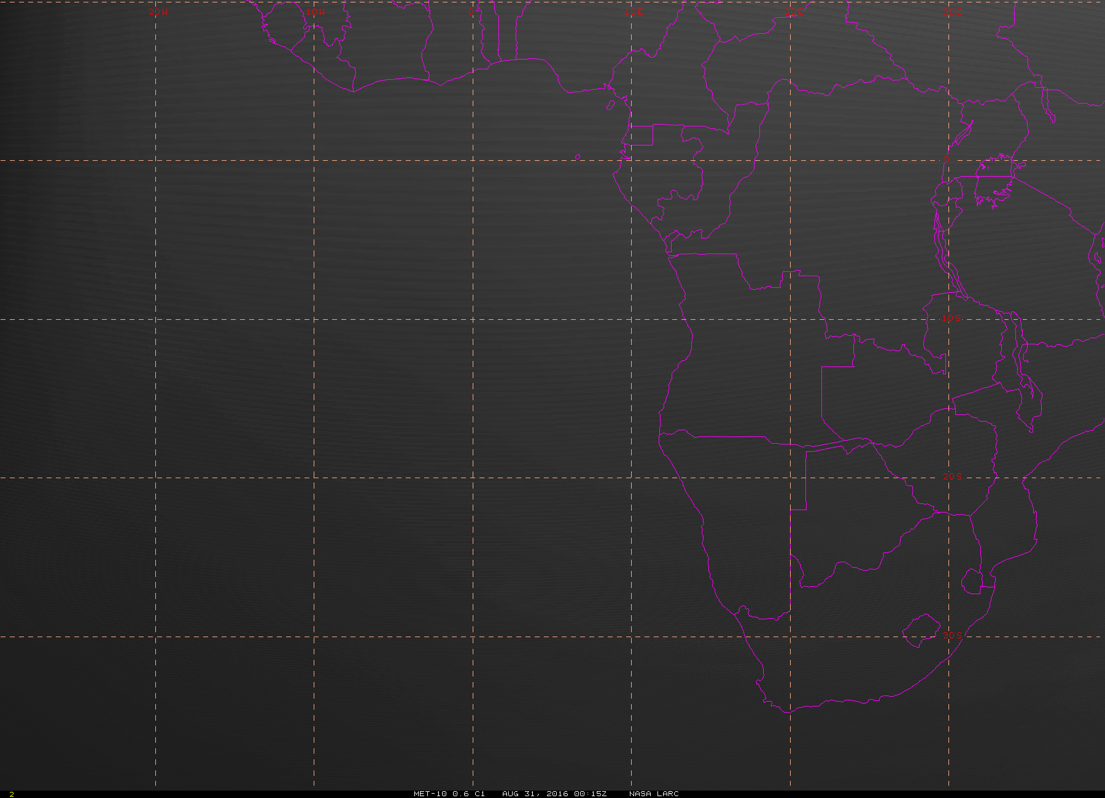The width and height of the screenshot is (1105, 798).
Task: Click the 20E longitude label
Action: [794, 12]
